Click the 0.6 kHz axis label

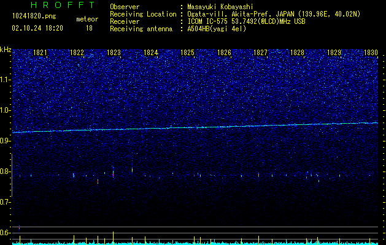5,233
